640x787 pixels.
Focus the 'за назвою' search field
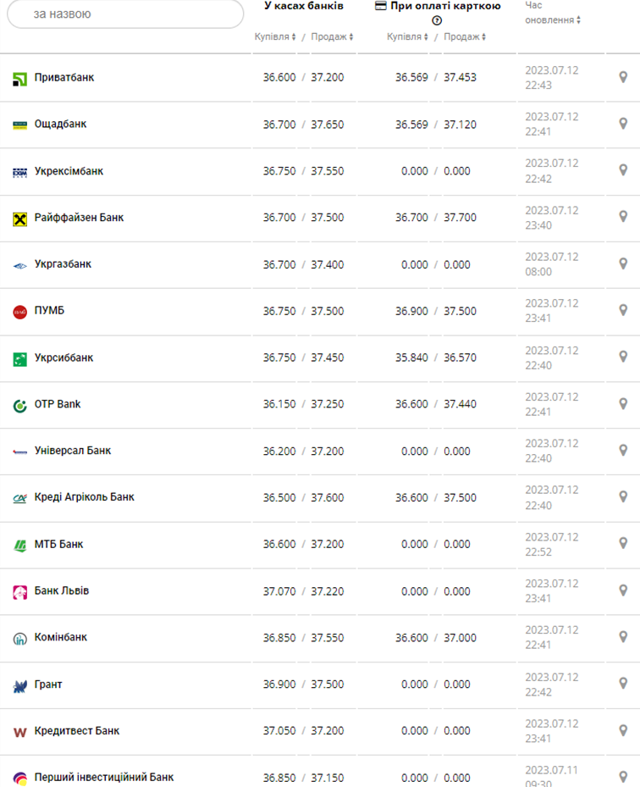[x=125, y=14]
